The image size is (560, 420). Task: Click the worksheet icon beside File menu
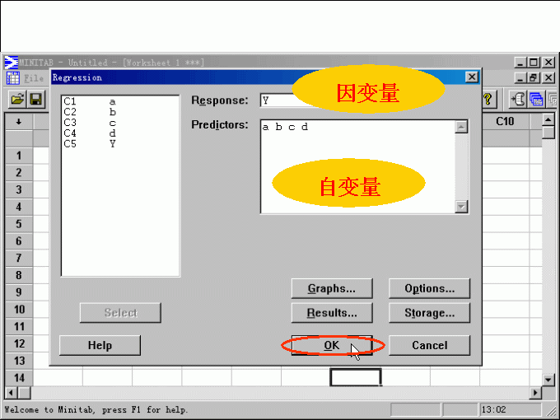pos(13,78)
